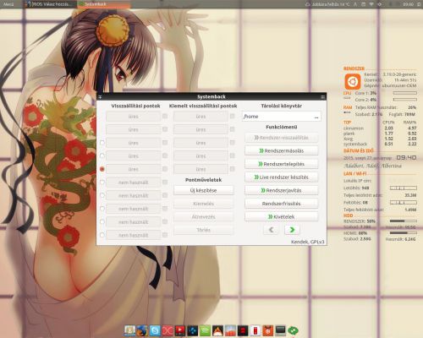
Task: Select the radio button beside the first 'nem használt' row
Action: point(102,183)
